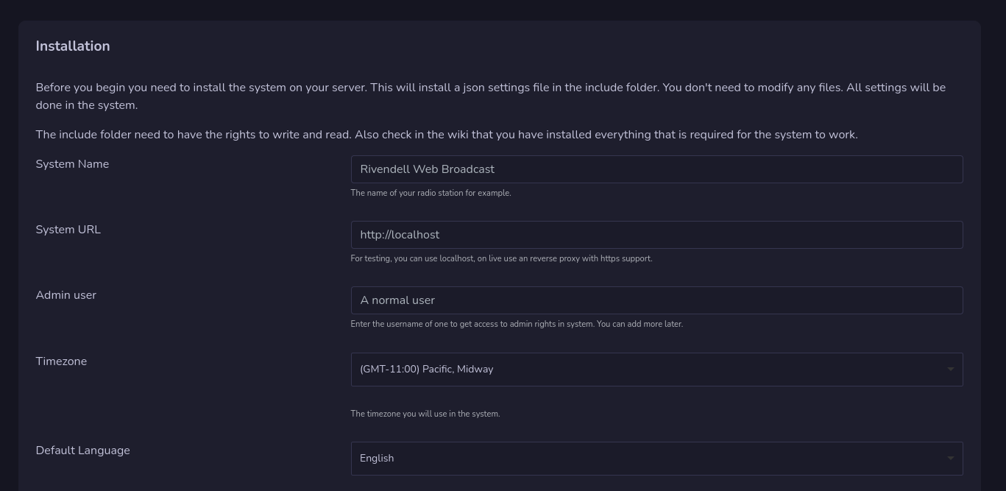This screenshot has width=1006, height=491.
Task: Click the 'Default Language' label
Action: point(83,451)
